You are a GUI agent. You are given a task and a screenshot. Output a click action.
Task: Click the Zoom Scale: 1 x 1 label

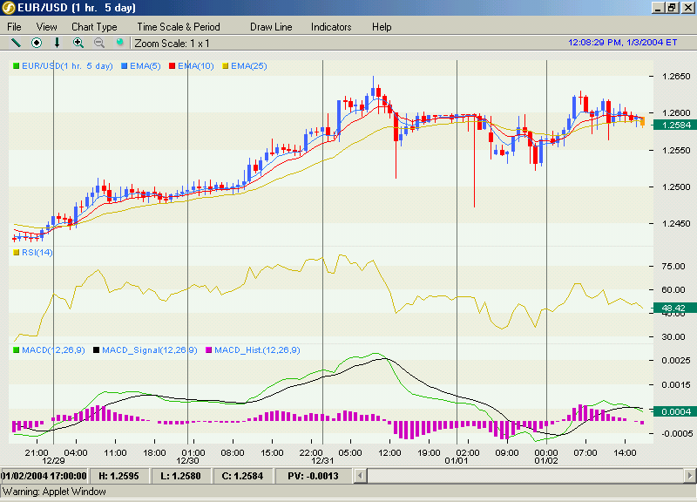pyautogui.click(x=172, y=43)
